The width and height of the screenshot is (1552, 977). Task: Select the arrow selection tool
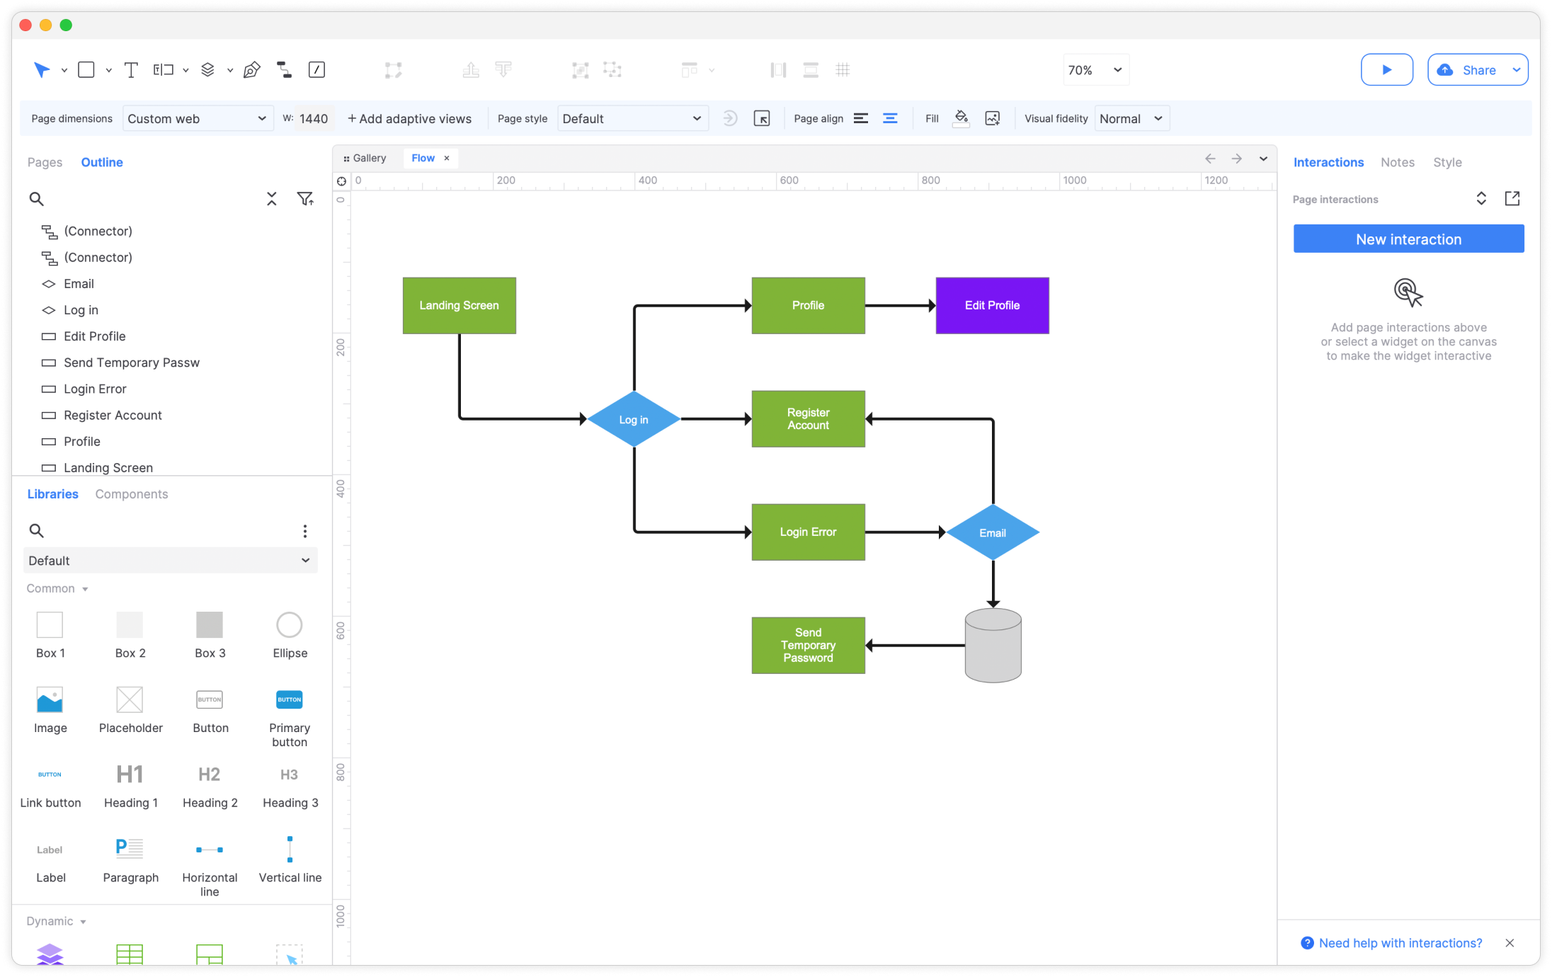[42, 69]
